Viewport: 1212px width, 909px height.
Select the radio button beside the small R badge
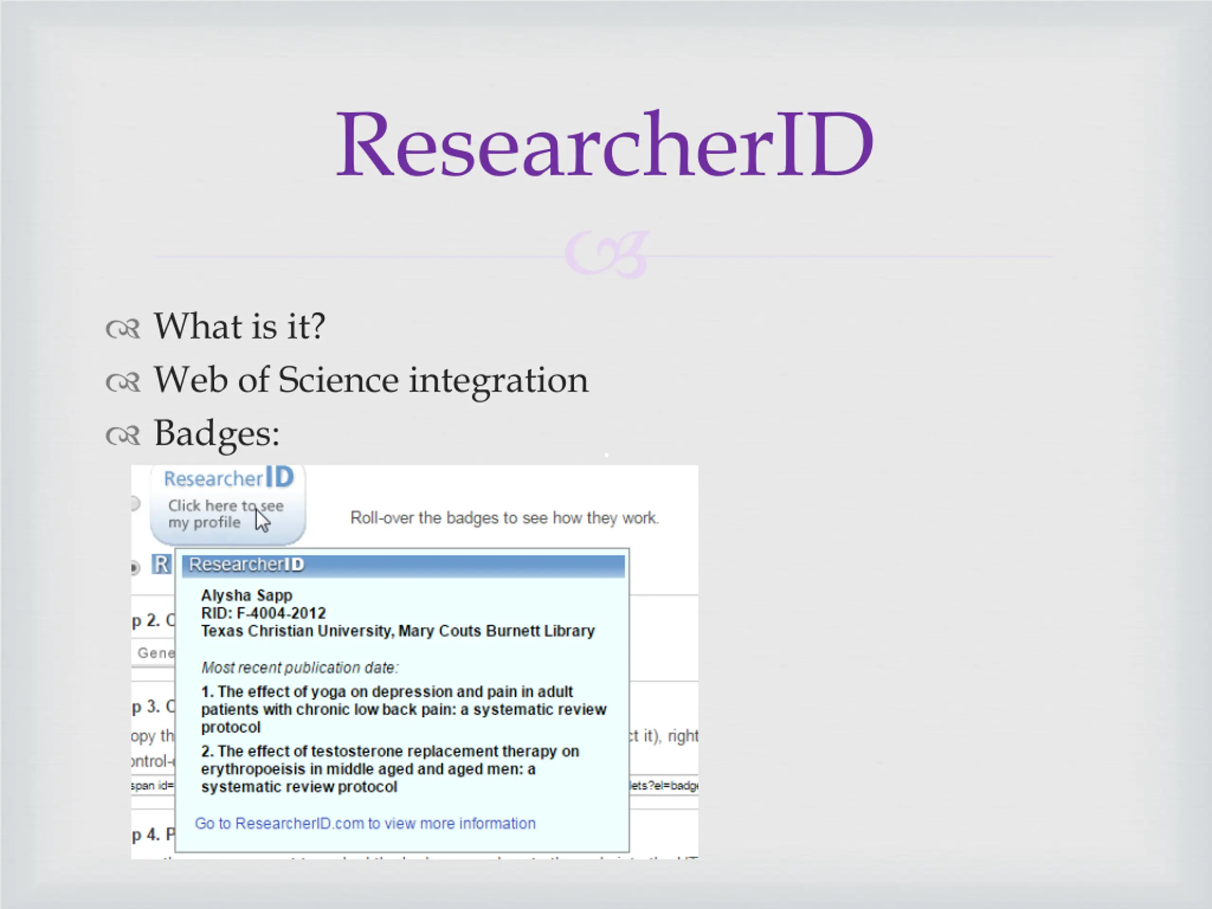pos(134,567)
